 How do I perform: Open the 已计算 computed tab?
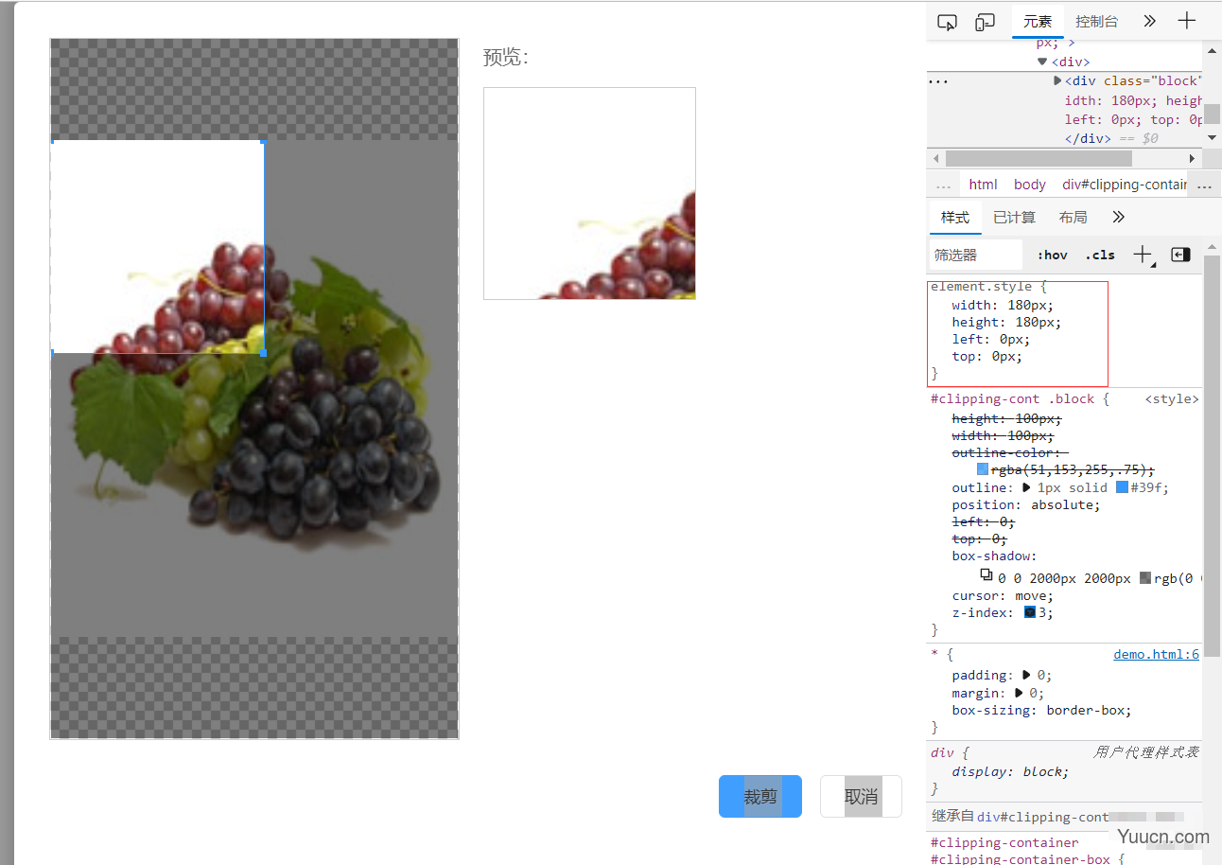[x=1014, y=217]
